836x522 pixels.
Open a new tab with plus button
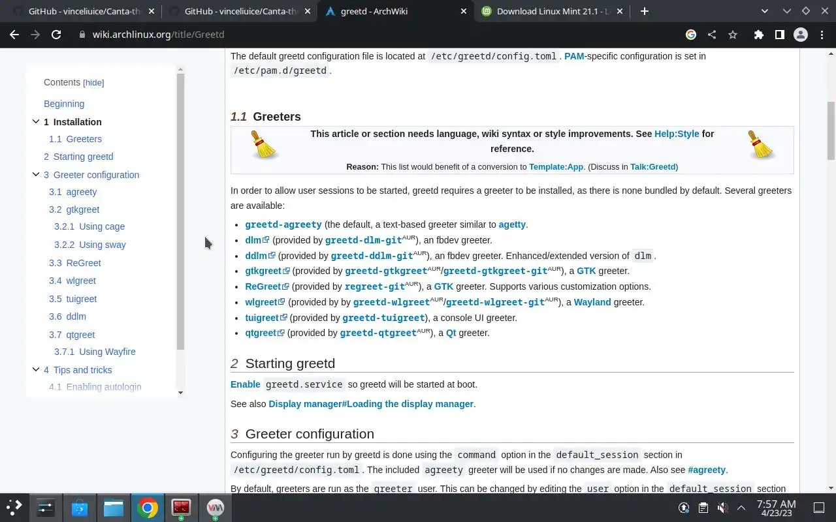tap(645, 11)
